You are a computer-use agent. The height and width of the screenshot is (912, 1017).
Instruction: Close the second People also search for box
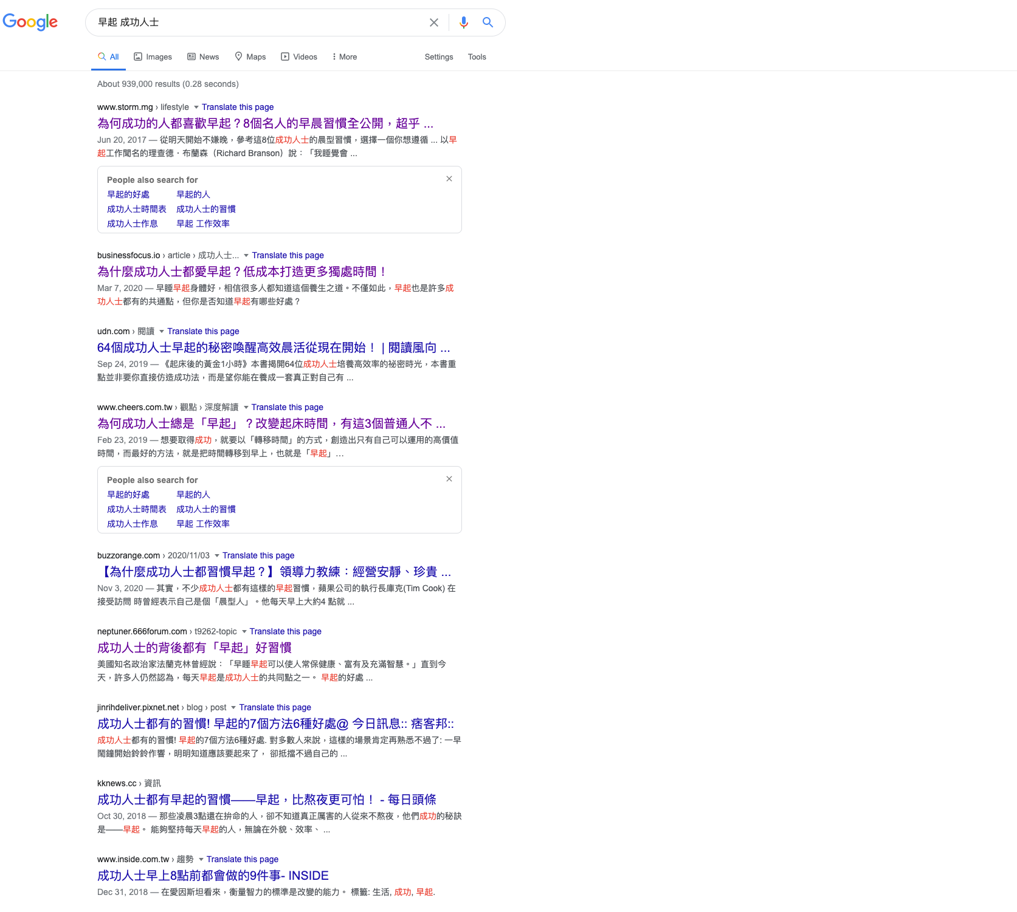(449, 479)
